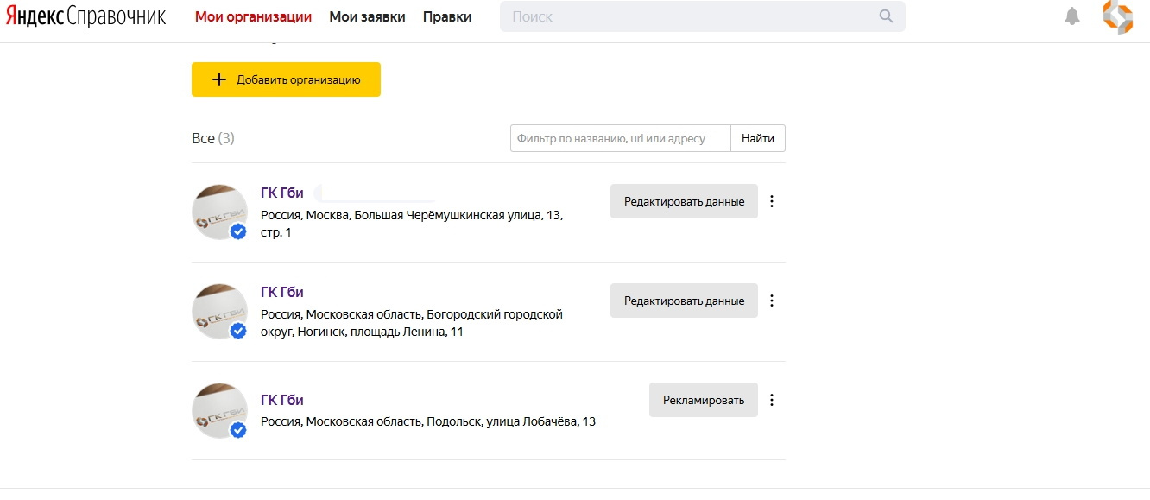Open the user account avatar menu
Viewport: 1150px width, 500px height.
tap(1117, 17)
